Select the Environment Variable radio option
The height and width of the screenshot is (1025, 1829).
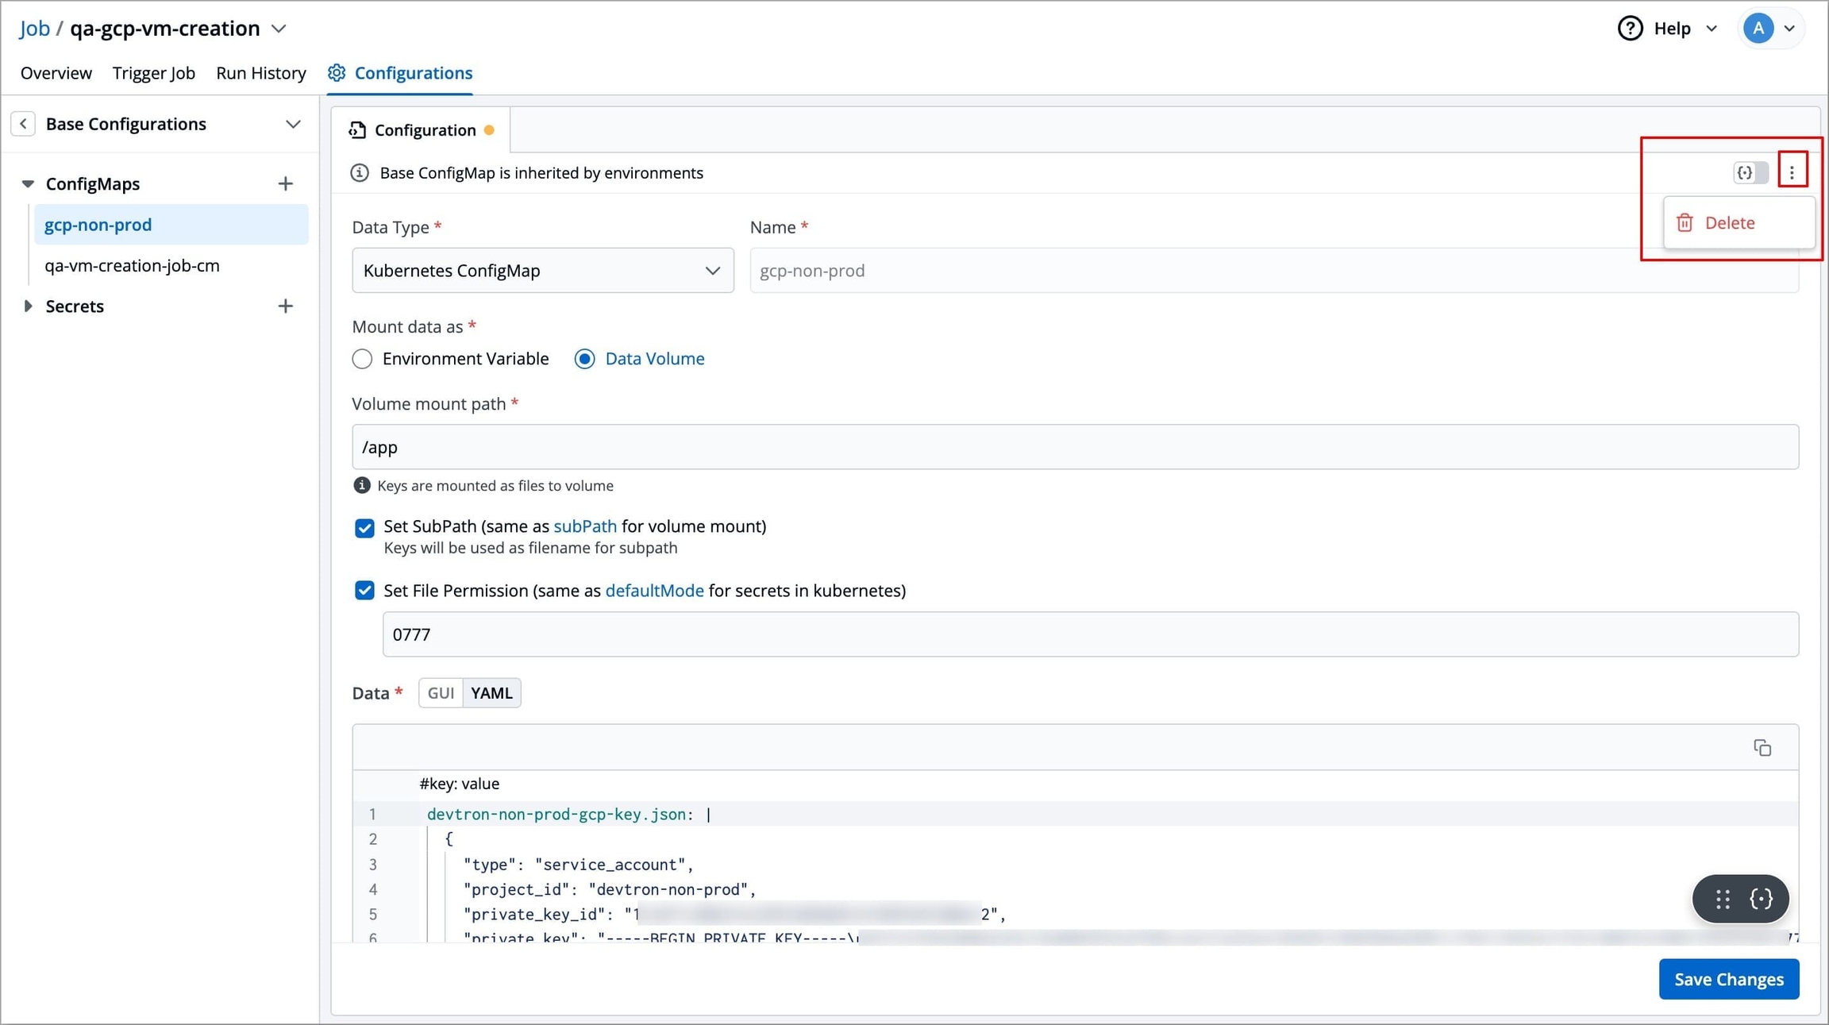point(363,359)
